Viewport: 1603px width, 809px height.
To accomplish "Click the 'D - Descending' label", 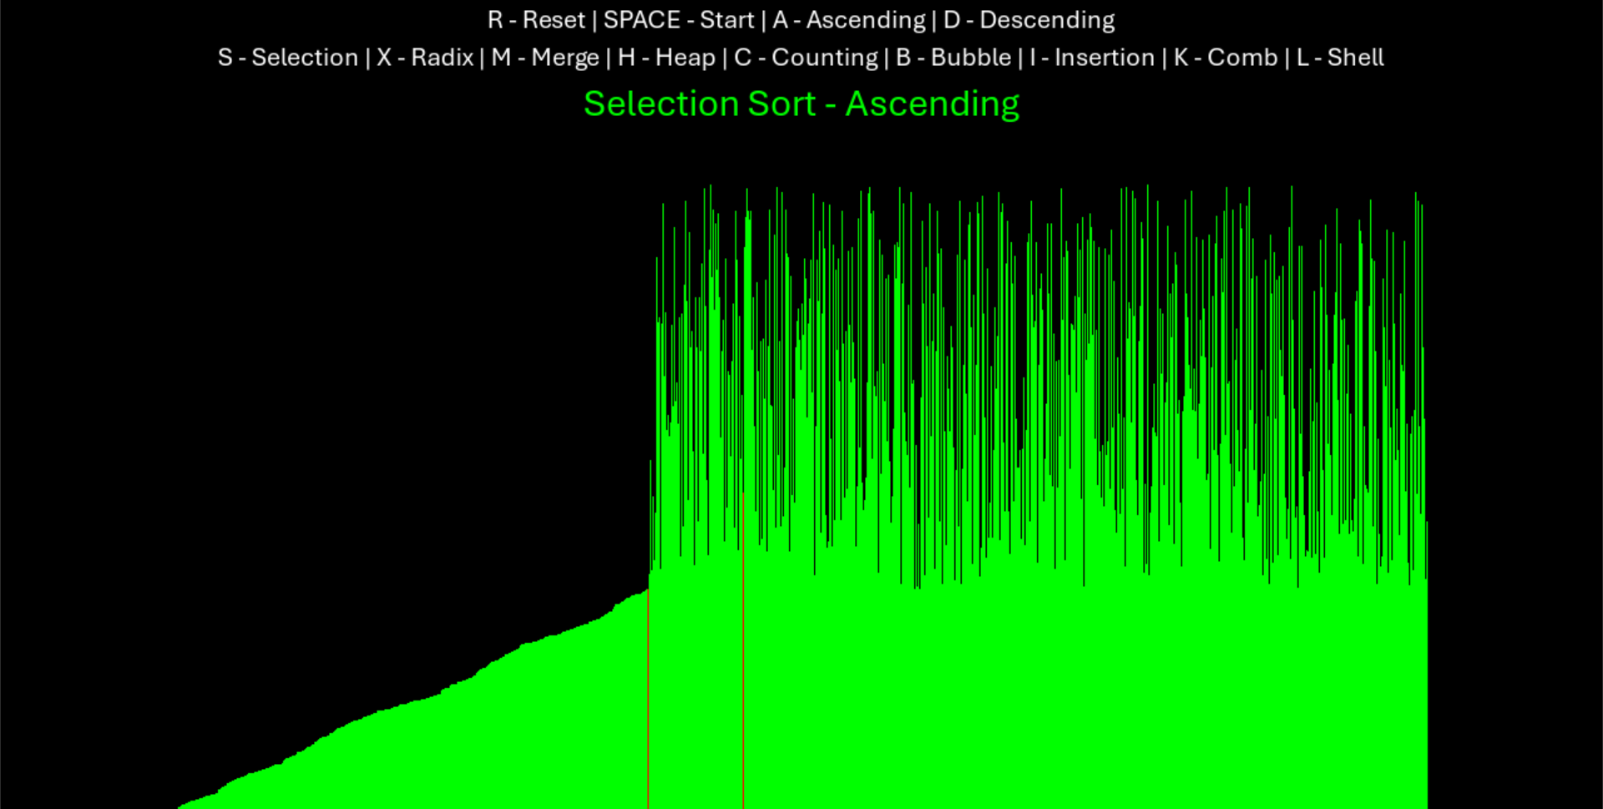I will pos(1029,20).
